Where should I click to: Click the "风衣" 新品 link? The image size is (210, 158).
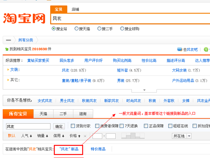[69, 149]
